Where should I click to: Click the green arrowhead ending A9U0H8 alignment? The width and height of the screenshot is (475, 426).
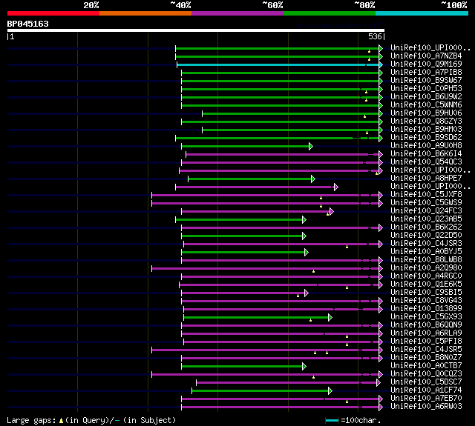coord(311,147)
